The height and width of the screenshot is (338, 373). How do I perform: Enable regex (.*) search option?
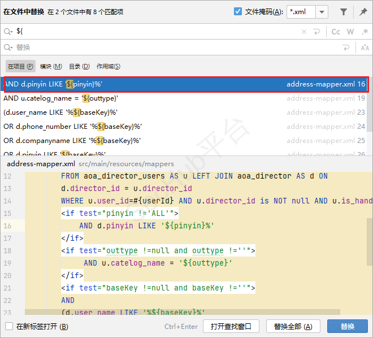tap(365, 32)
